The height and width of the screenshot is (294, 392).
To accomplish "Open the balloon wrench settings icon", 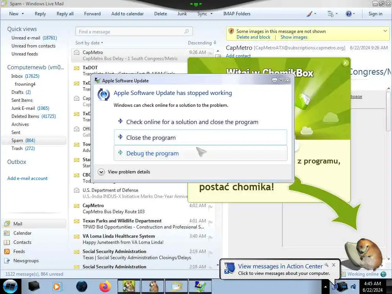I will [327, 265].
